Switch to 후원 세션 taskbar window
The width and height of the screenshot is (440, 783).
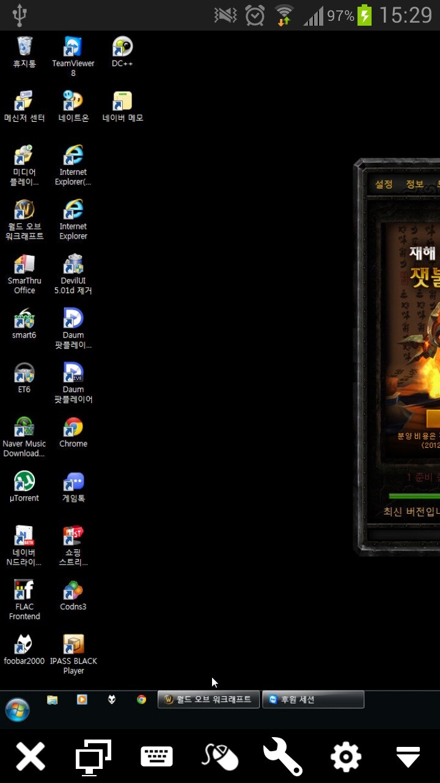tap(313, 700)
